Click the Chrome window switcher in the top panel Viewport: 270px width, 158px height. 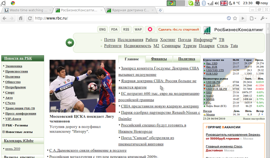(x=171, y=3)
